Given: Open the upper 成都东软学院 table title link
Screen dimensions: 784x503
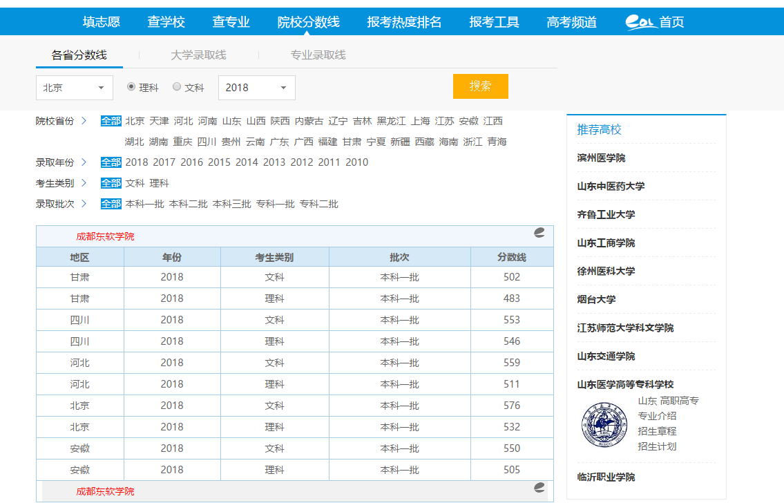Looking at the screenshot, I should 105,236.
